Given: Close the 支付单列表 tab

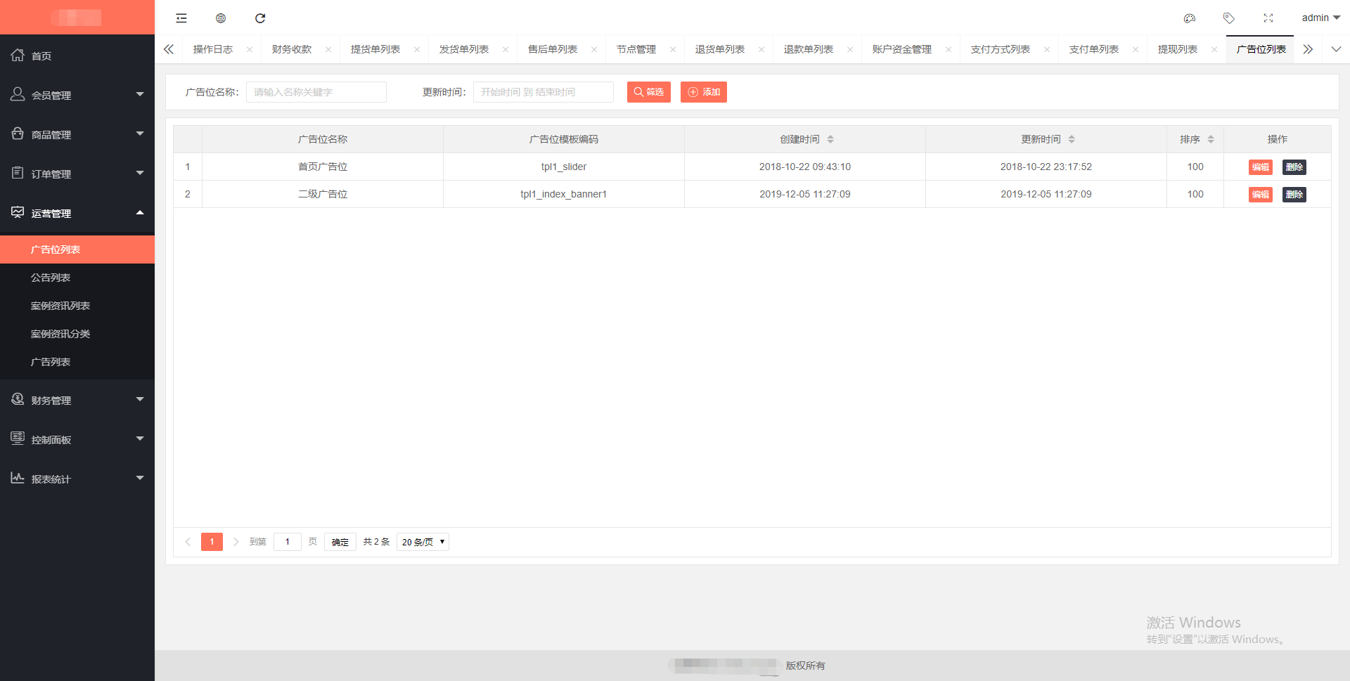Looking at the screenshot, I should [1136, 49].
